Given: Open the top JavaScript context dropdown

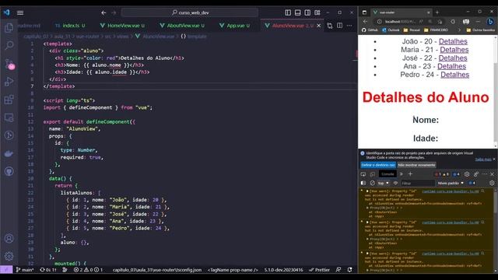Looking at the screenshot, I should (x=384, y=184).
